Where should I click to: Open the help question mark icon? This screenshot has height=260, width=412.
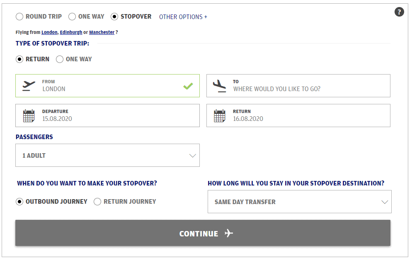[399, 12]
